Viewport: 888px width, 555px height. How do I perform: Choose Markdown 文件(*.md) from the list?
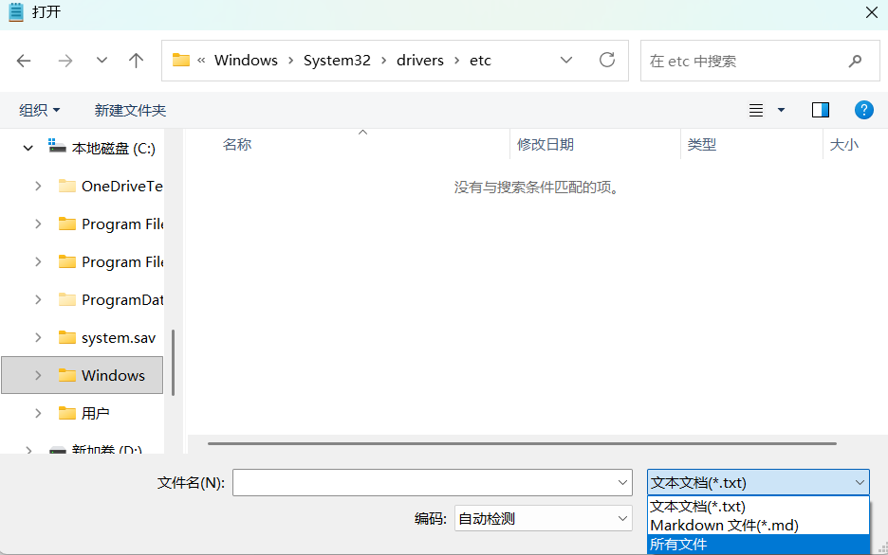(x=758, y=525)
